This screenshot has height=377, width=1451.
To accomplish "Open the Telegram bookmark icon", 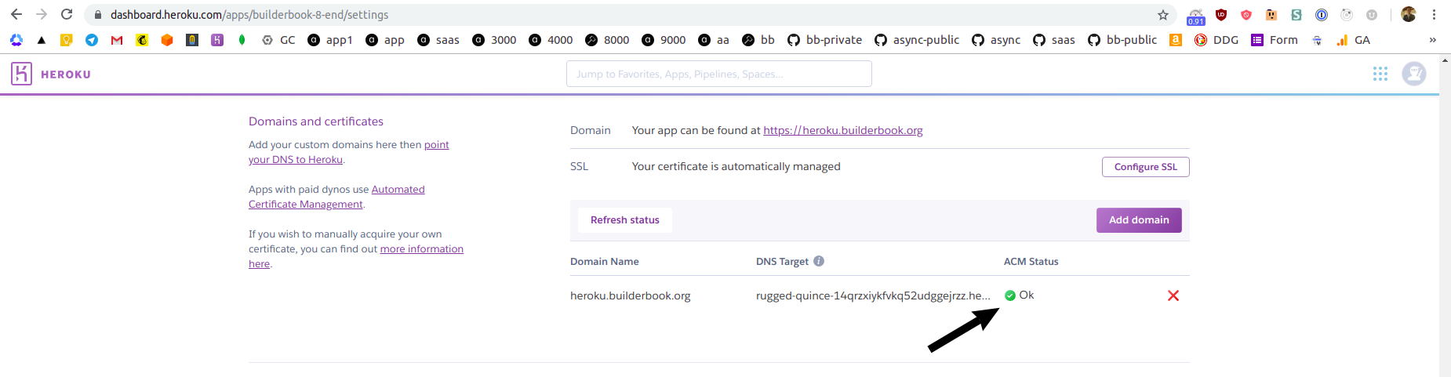I will (92, 40).
